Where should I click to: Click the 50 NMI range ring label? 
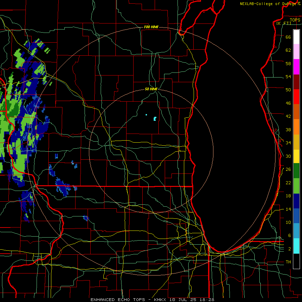pyautogui.click(x=151, y=89)
